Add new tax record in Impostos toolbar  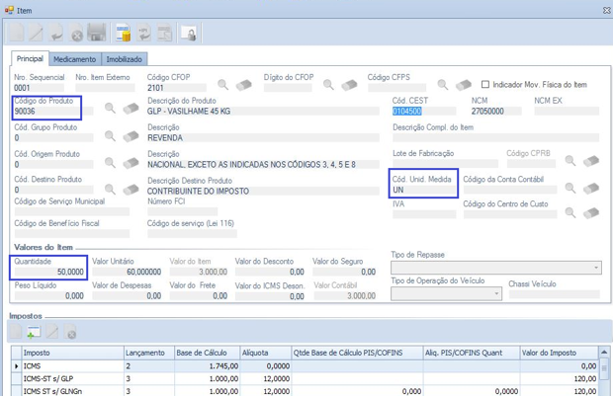pos(33,333)
